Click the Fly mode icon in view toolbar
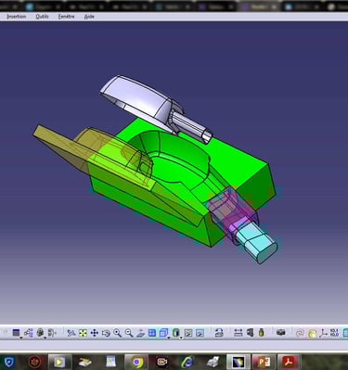 click(x=71, y=333)
